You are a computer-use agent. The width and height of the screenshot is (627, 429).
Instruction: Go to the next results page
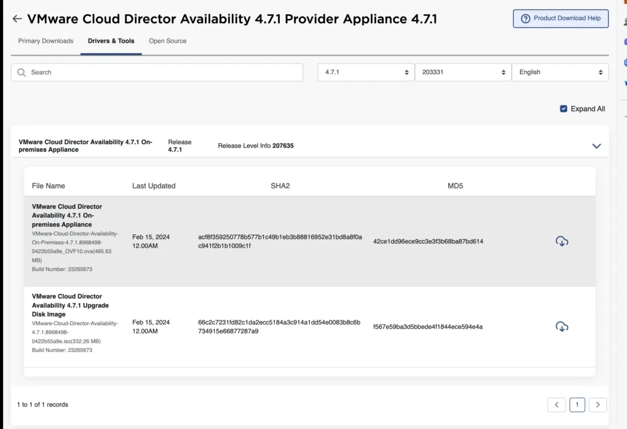click(598, 405)
